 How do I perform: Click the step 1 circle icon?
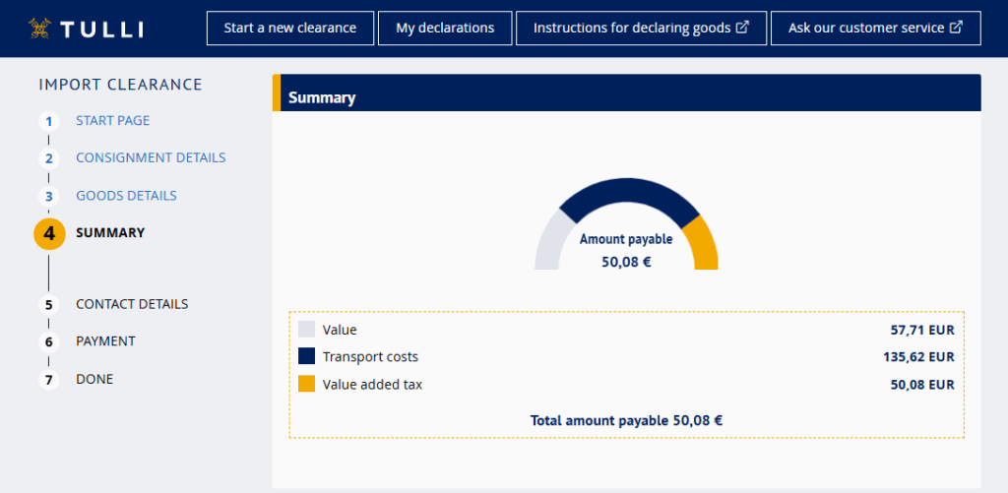(x=49, y=121)
